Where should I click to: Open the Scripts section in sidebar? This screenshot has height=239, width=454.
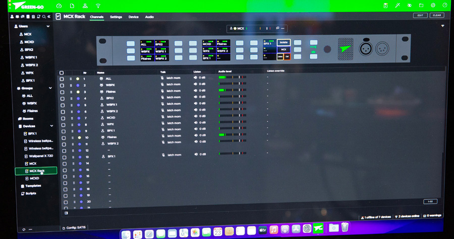point(29,194)
